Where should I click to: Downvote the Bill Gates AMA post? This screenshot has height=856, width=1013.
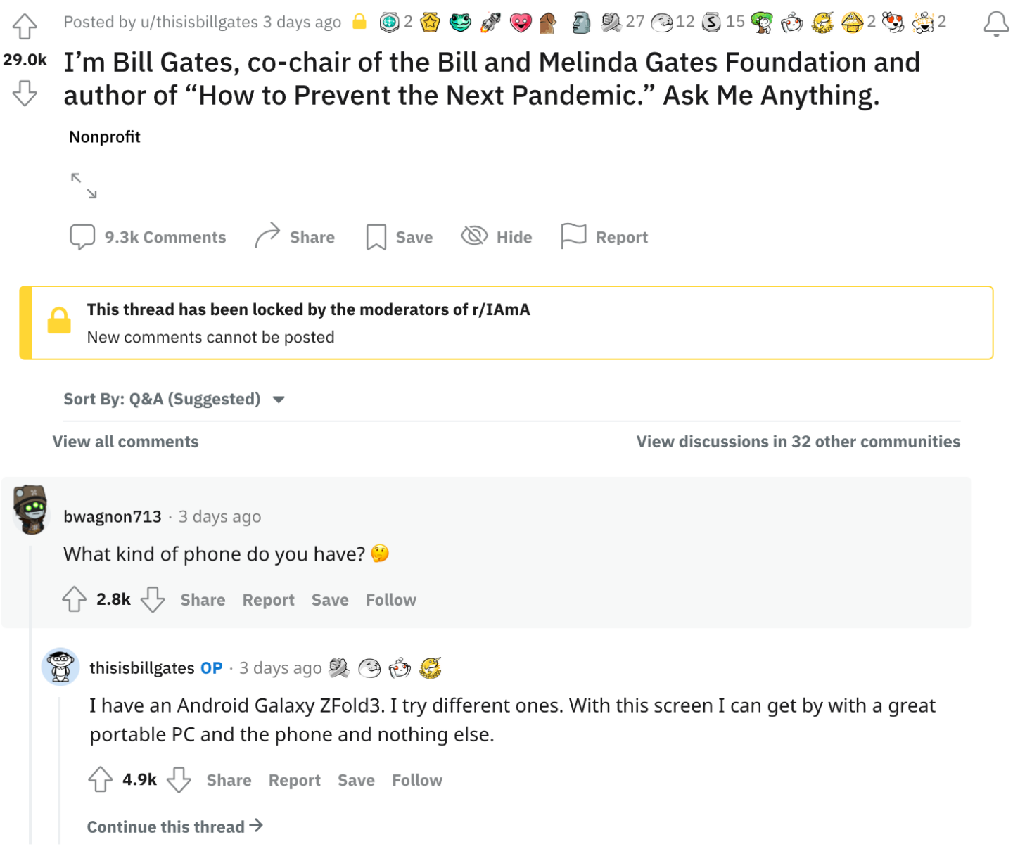[x=25, y=93]
